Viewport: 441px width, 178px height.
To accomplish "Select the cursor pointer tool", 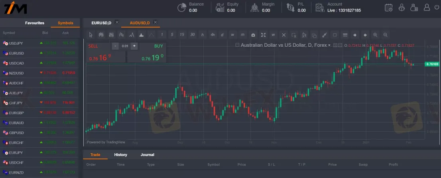I will [91, 35].
